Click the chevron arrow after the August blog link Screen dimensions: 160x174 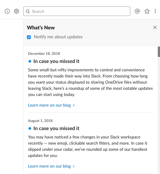point(74,166)
